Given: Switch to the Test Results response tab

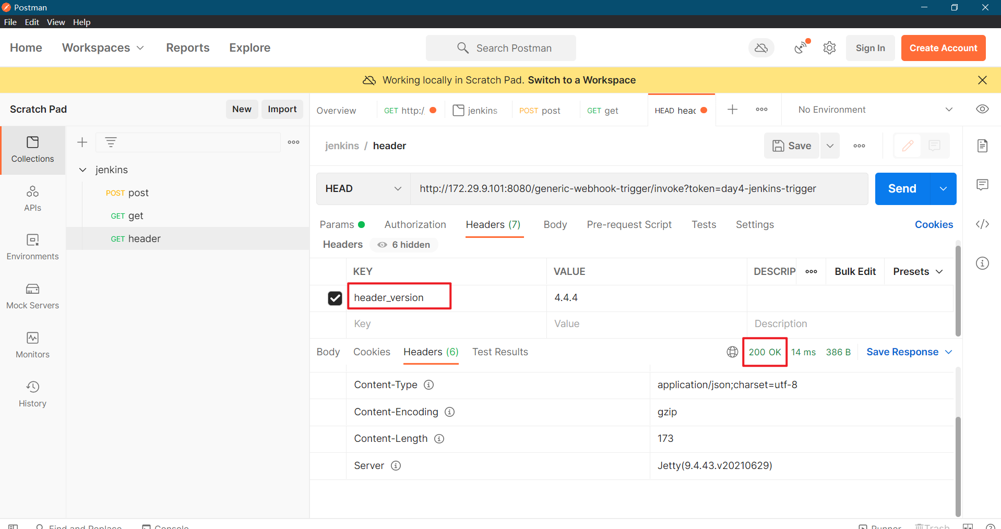Looking at the screenshot, I should click(500, 352).
